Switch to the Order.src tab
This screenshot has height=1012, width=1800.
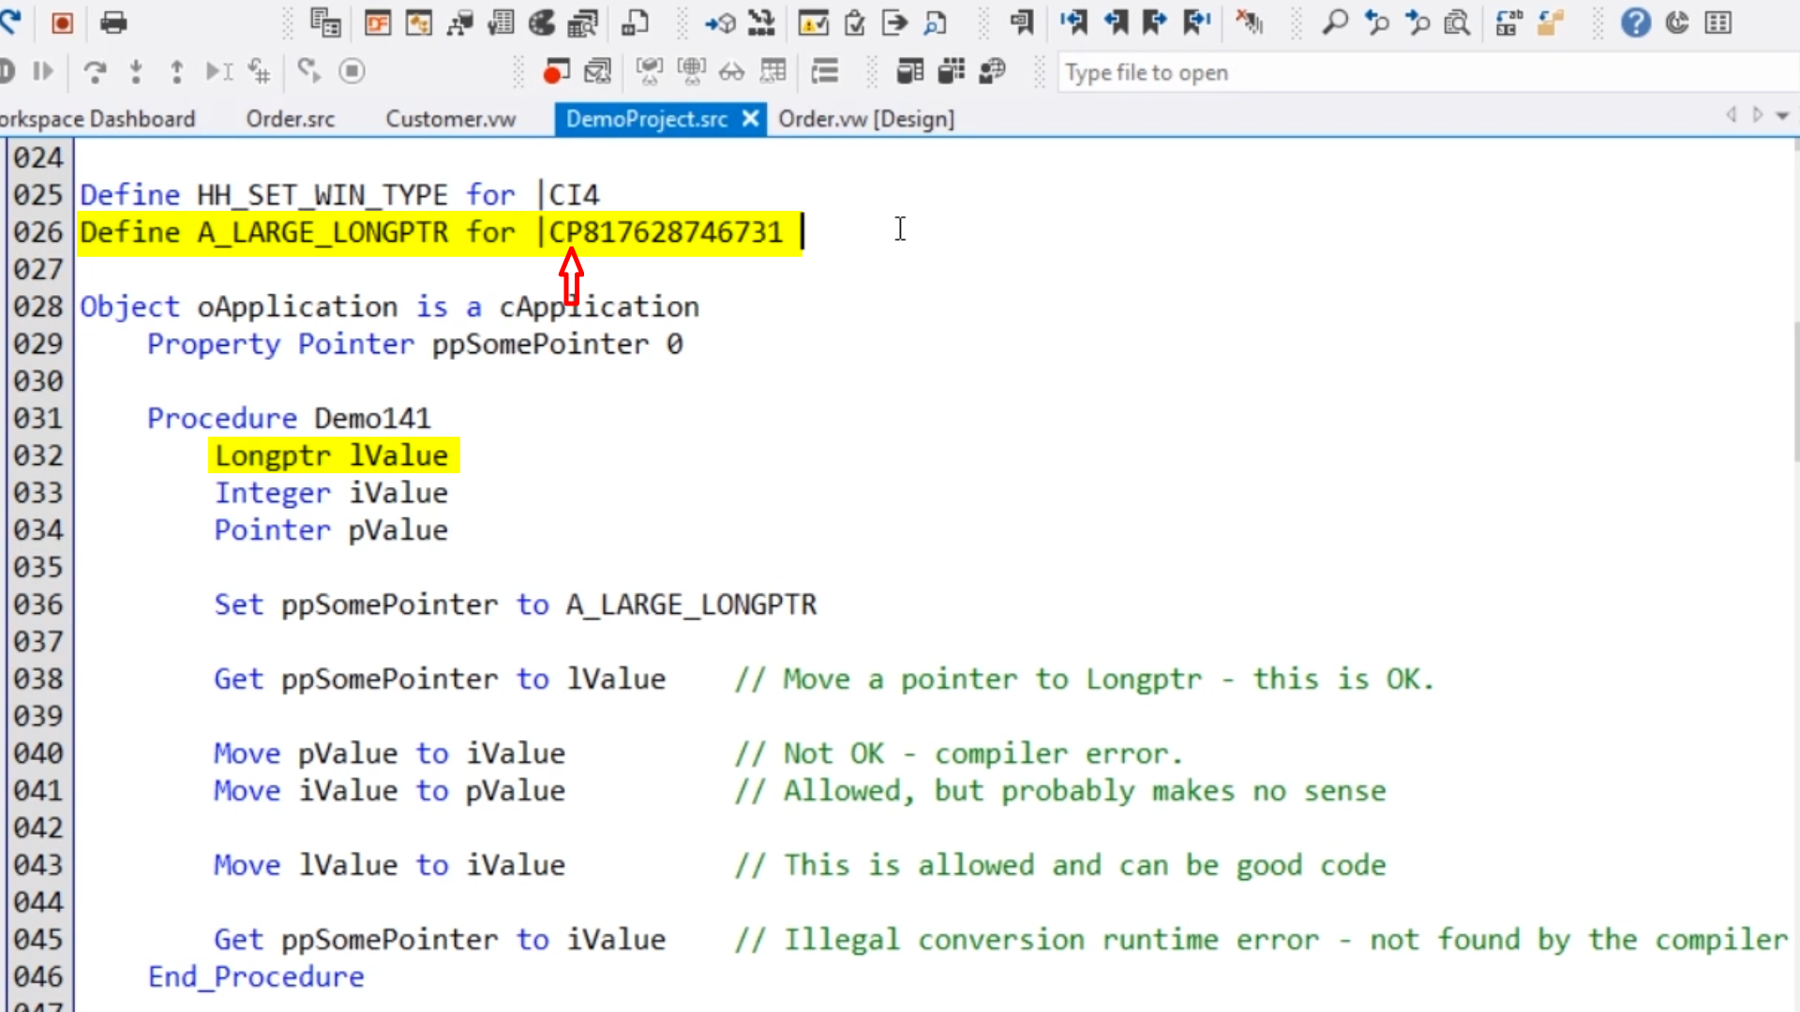tap(290, 119)
